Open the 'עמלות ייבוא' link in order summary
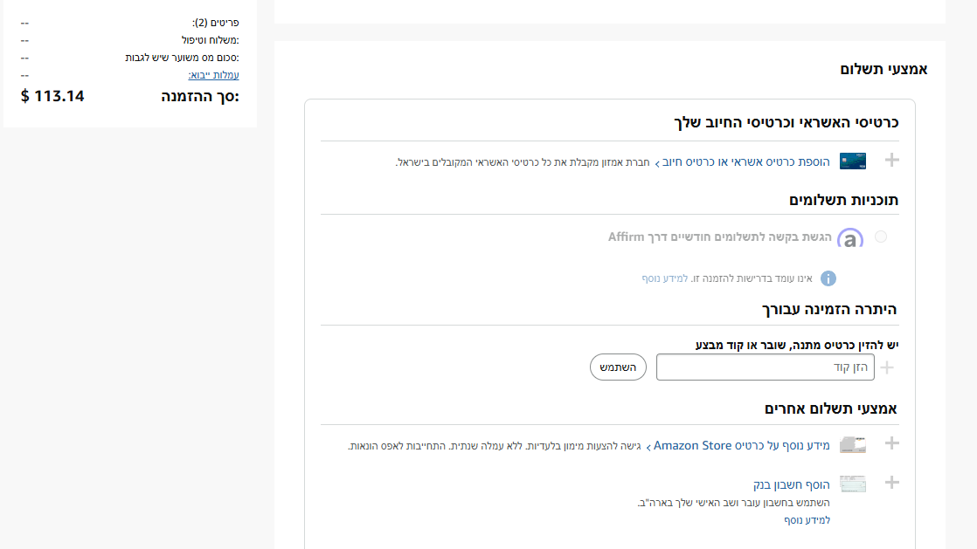The height and width of the screenshot is (549, 977). click(x=213, y=75)
